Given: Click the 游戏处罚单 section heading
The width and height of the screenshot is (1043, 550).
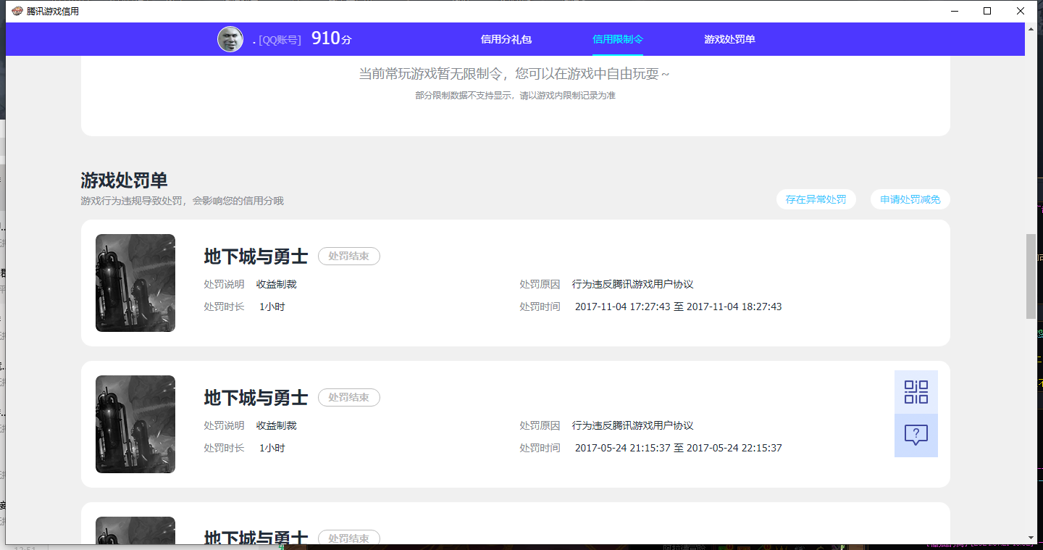Looking at the screenshot, I should click(125, 180).
